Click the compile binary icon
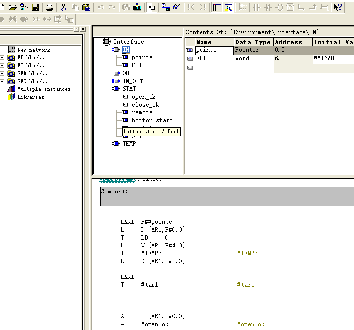The height and width of the screenshot is (330, 354). point(126,7)
